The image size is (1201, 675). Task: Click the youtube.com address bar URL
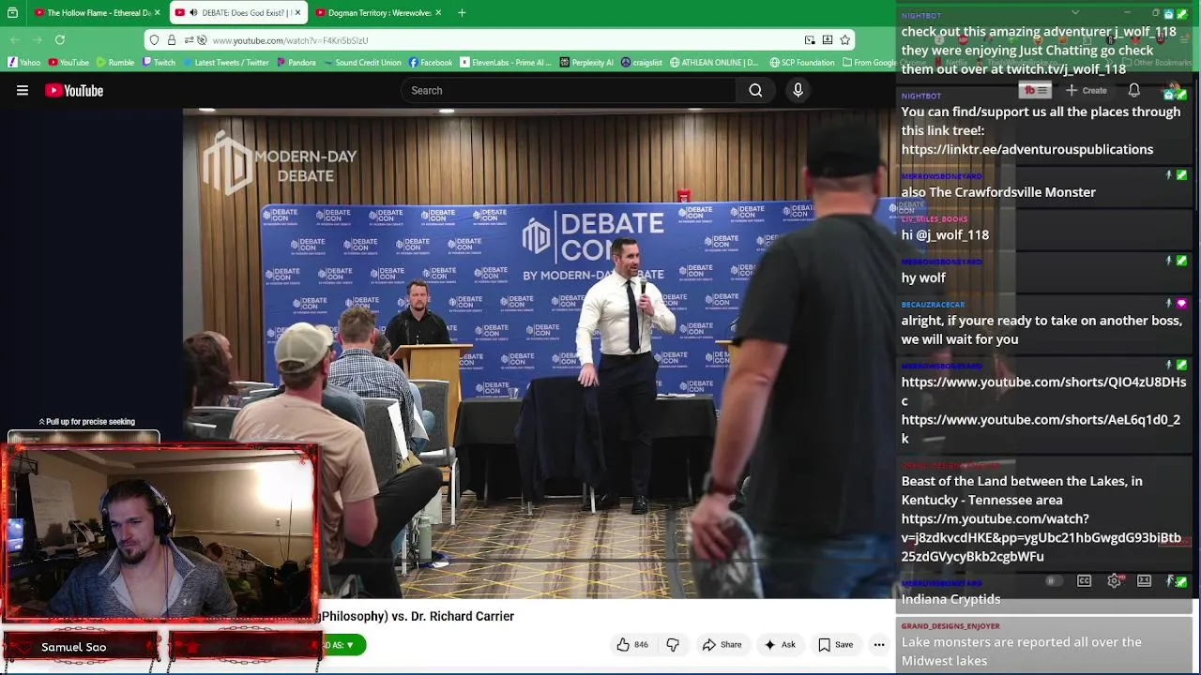coord(290,40)
